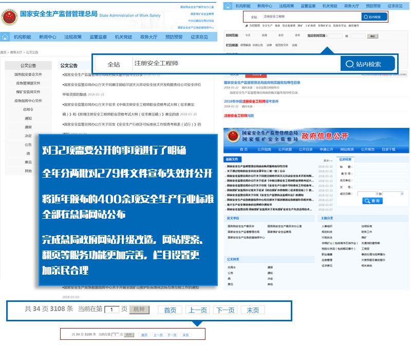
Task: Go to next page with 下一页 button
Action: 225,310
